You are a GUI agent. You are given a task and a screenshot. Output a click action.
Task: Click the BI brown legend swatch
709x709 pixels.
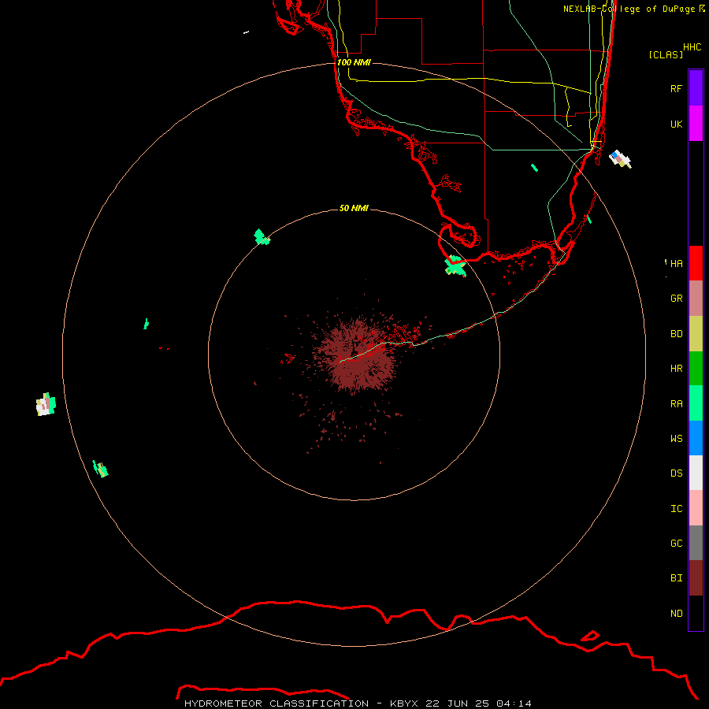[696, 578]
